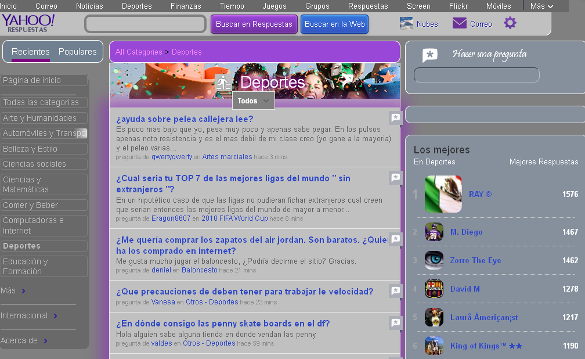
Task: Open RAY ® Mexican flag avatar
Action: click(x=443, y=194)
